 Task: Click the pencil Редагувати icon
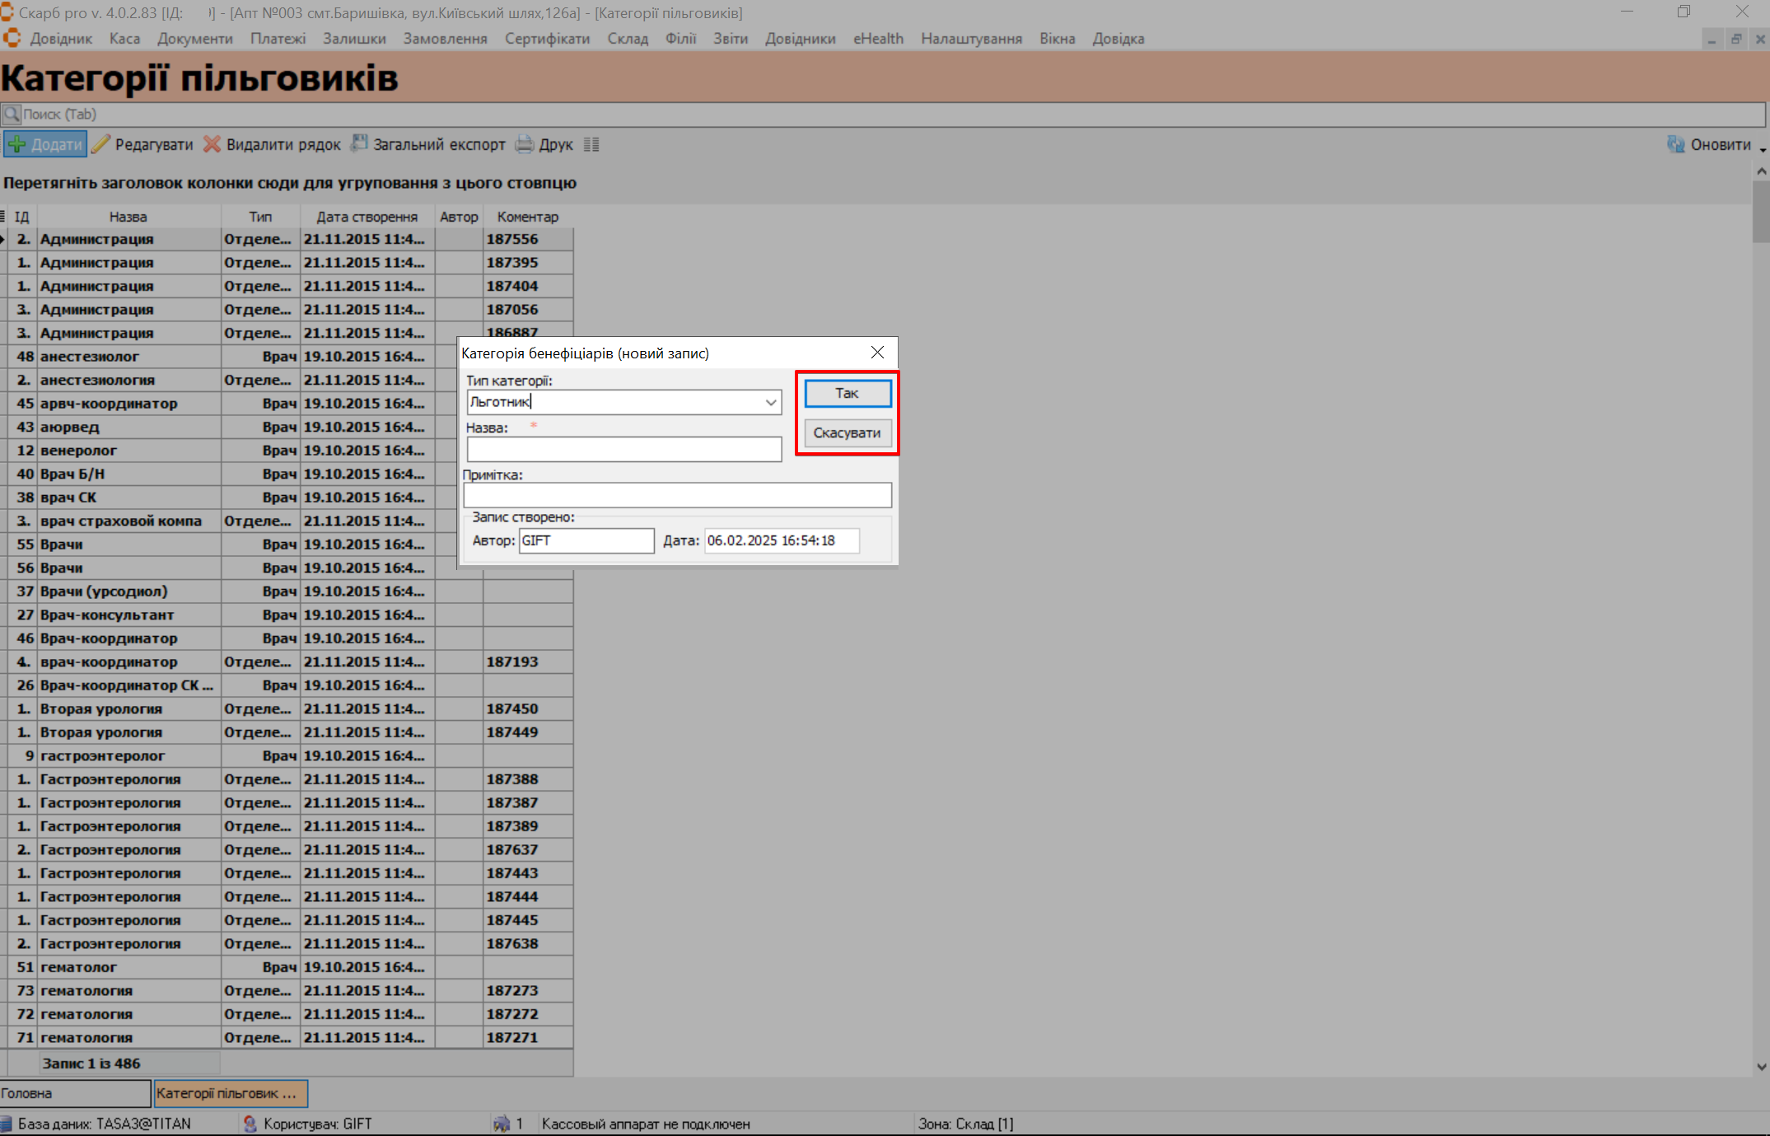click(100, 145)
